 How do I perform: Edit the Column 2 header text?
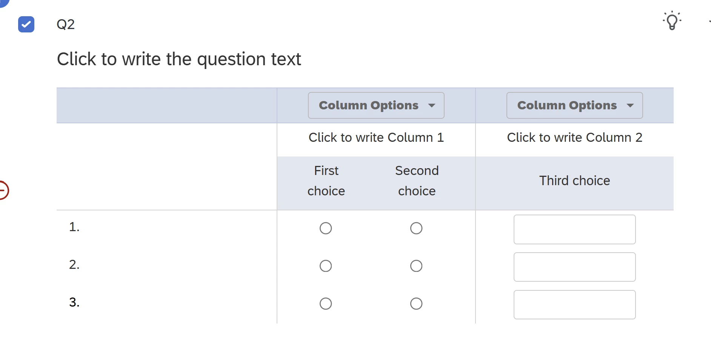[575, 138]
